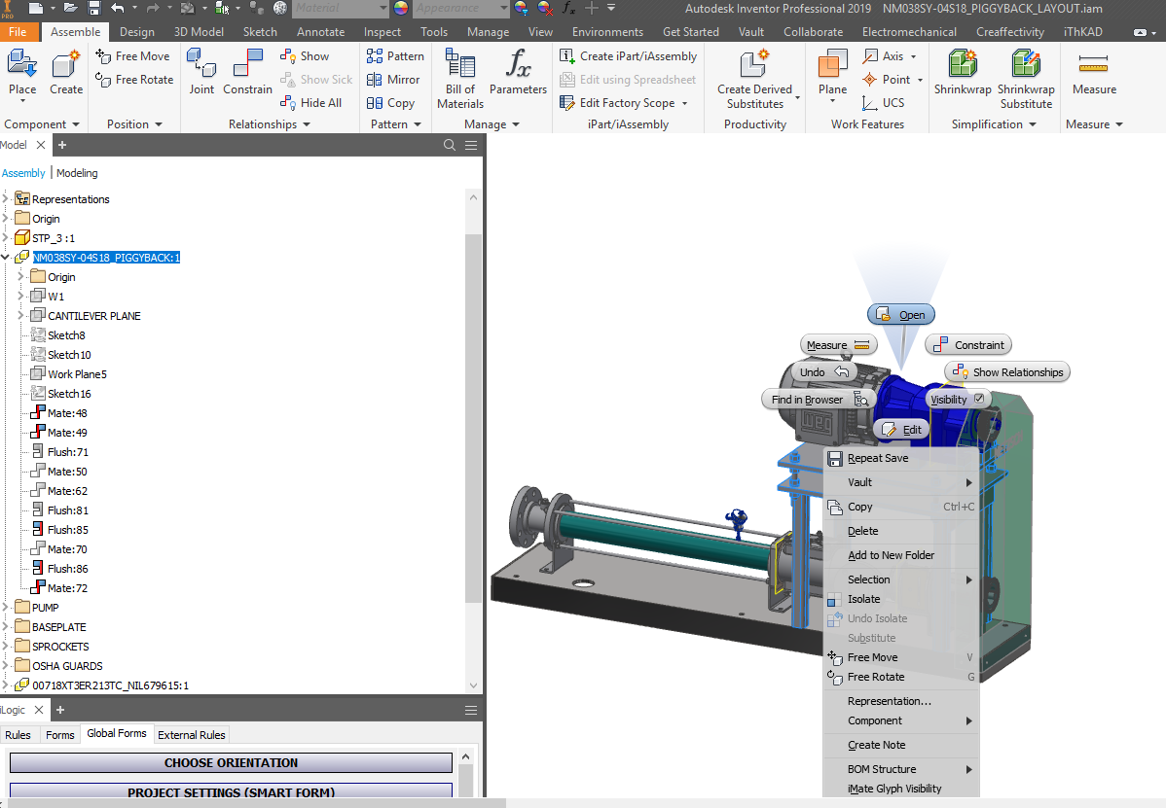
Task: Select the Pattern component tool
Action: [x=395, y=55]
